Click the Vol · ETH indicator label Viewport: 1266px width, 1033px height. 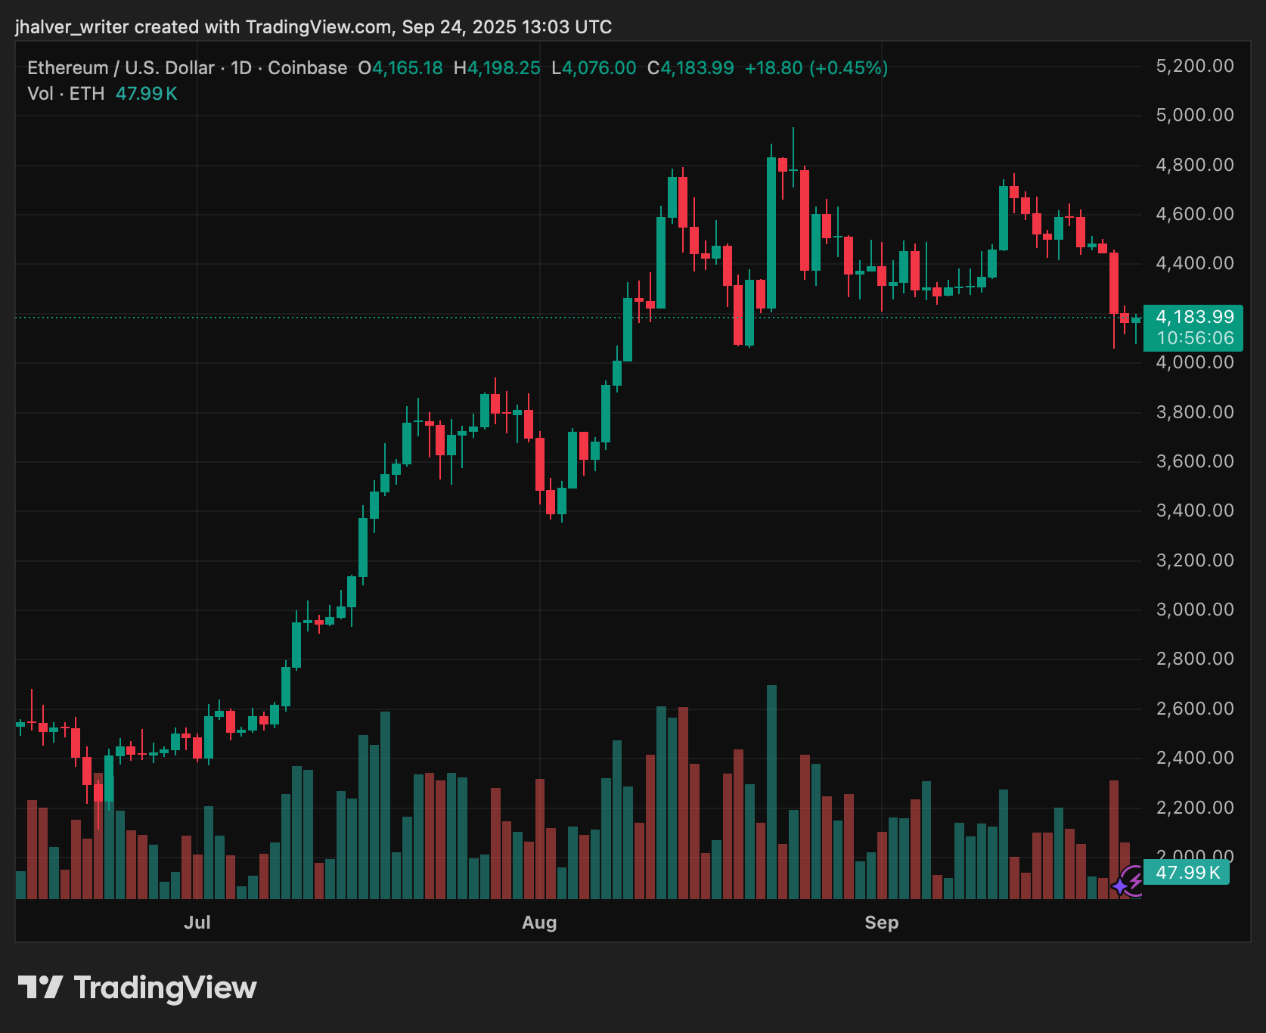click(66, 94)
